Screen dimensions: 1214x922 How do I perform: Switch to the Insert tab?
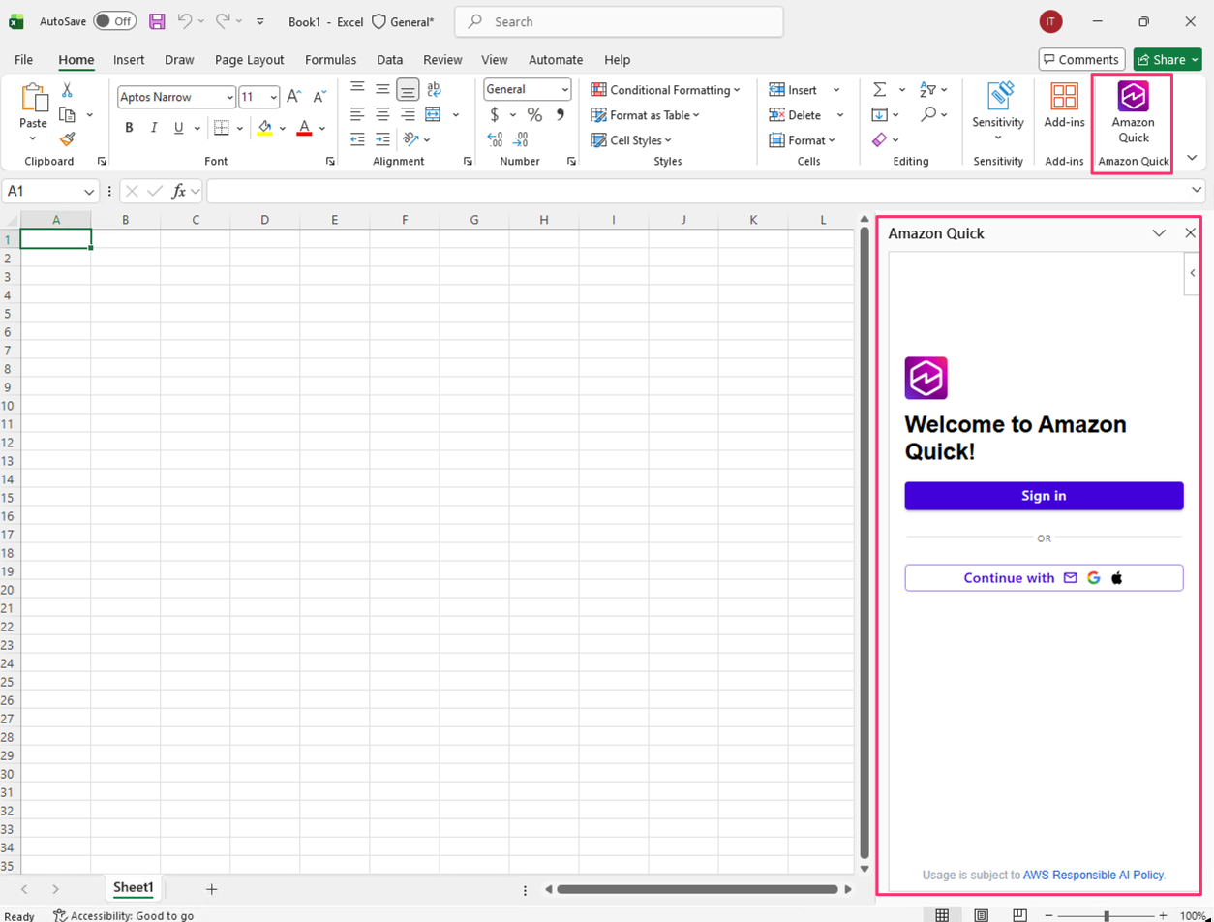(x=129, y=59)
